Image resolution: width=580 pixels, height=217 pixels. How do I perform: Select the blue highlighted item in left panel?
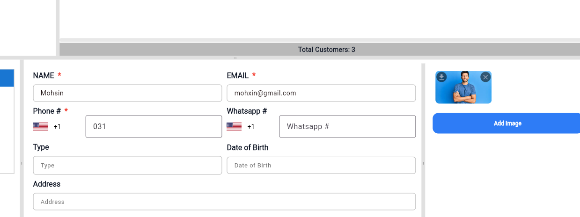coord(7,78)
